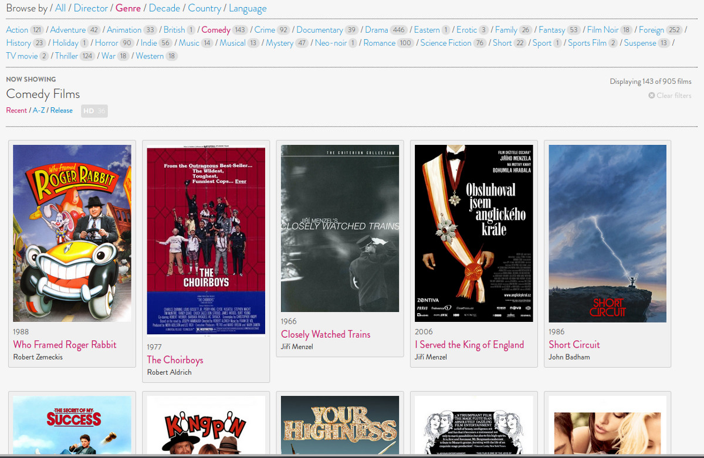Show Film Noir genre films

point(603,30)
